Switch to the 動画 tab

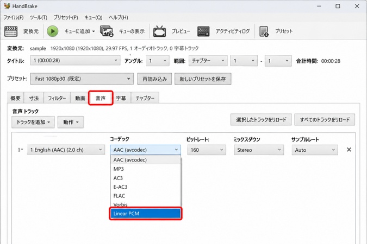pos(80,98)
